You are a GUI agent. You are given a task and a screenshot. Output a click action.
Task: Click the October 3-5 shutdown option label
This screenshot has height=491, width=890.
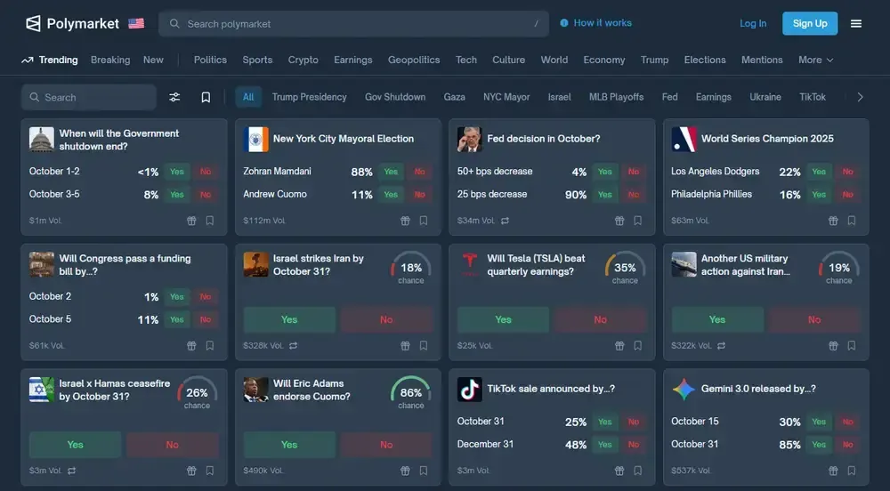(54, 194)
